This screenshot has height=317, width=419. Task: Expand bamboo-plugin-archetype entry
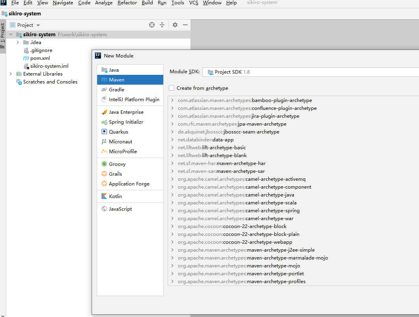(x=172, y=100)
